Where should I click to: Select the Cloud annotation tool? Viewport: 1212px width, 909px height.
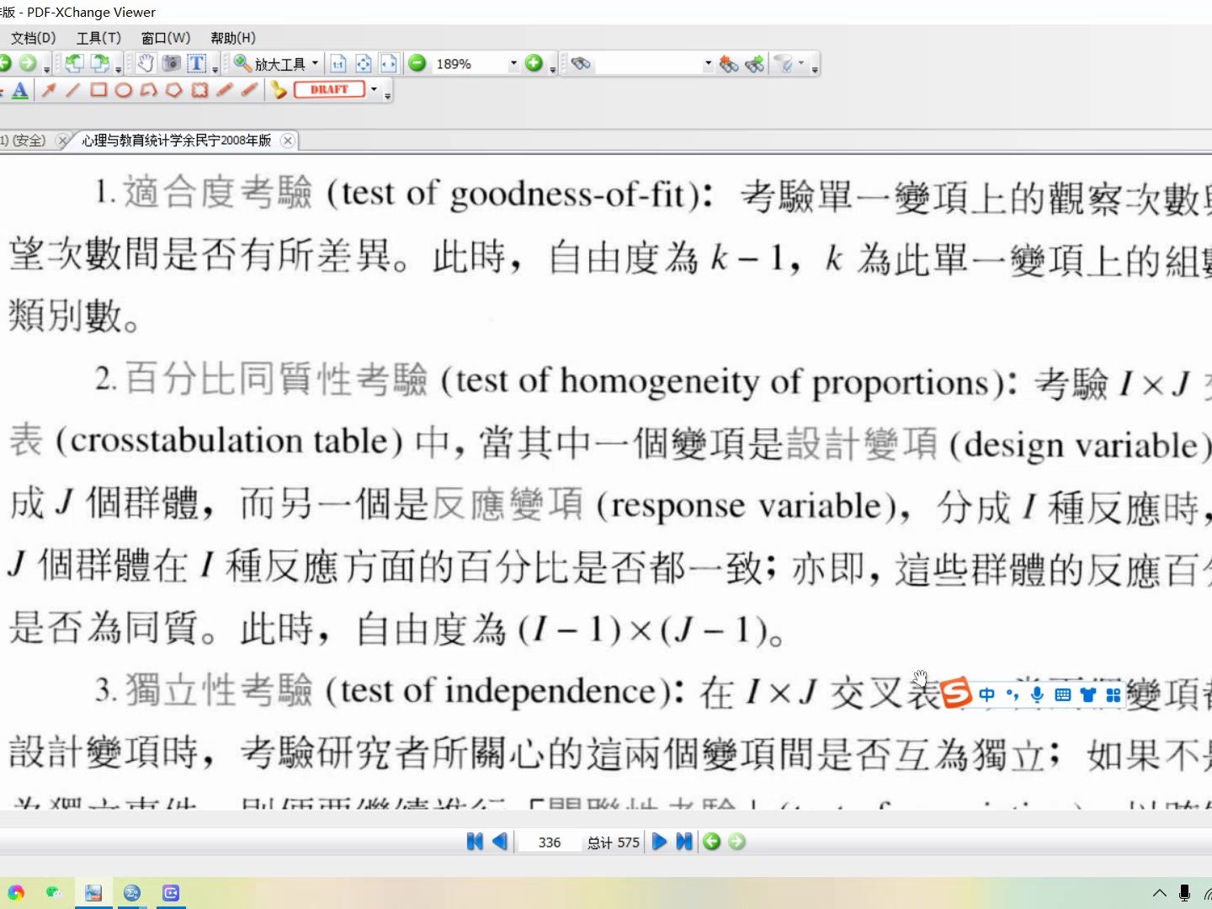(x=199, y=90)
